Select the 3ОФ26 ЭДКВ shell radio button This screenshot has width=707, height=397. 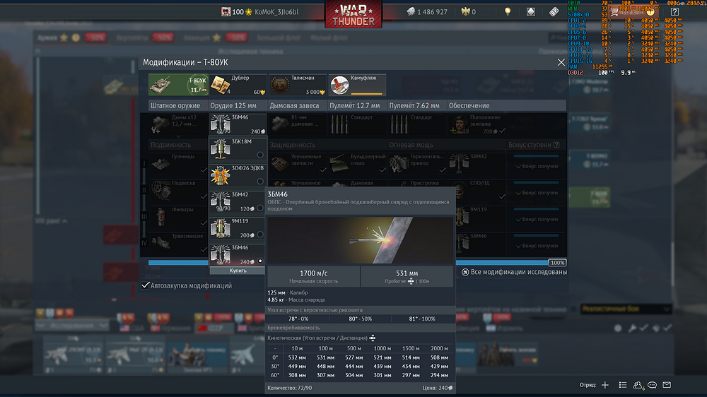pos(260,182)
